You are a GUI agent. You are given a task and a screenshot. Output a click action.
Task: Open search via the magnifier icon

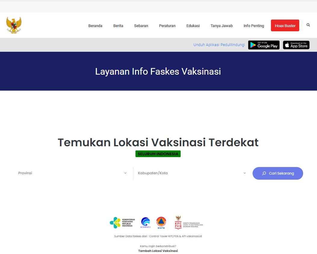308,25
